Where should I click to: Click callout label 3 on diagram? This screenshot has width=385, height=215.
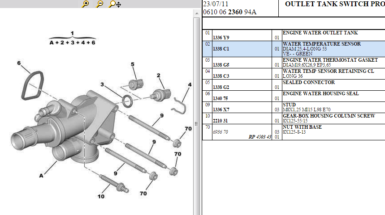click(102, 84)
